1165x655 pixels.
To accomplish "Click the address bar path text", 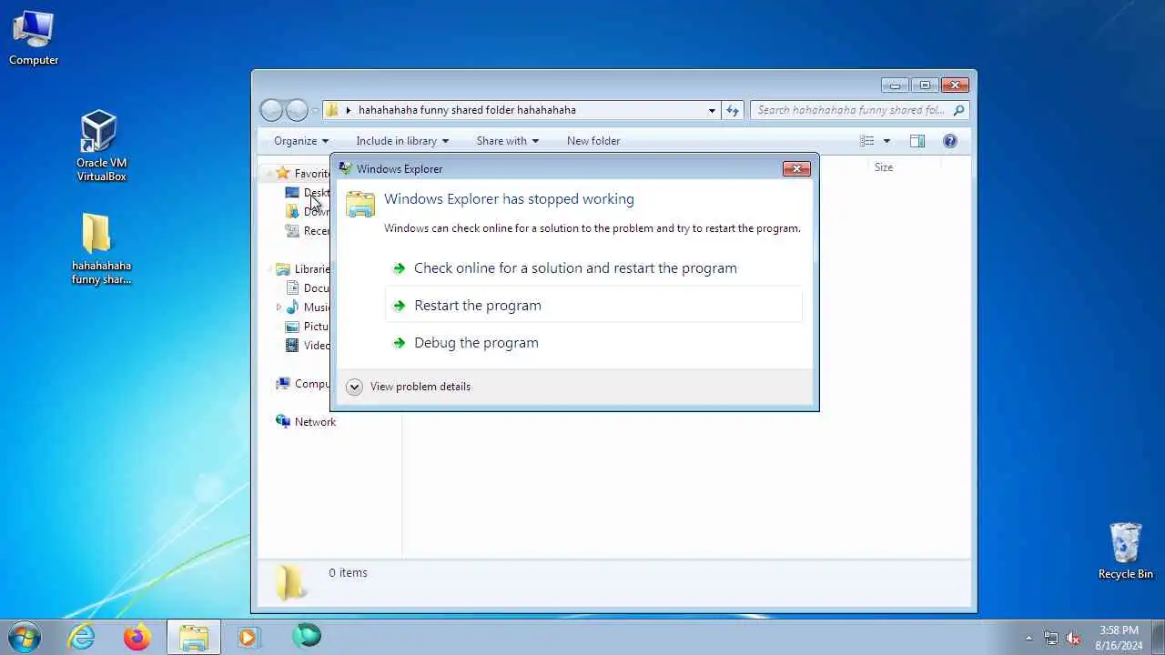I will tap(467, 110).
